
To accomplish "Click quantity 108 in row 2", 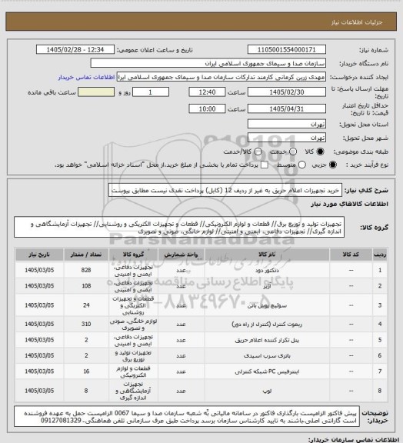I will tap(86, 286).
